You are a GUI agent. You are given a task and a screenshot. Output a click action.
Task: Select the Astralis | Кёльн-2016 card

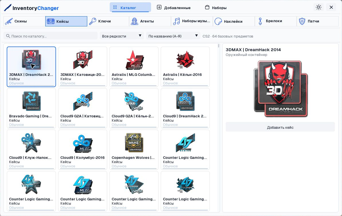185,67
